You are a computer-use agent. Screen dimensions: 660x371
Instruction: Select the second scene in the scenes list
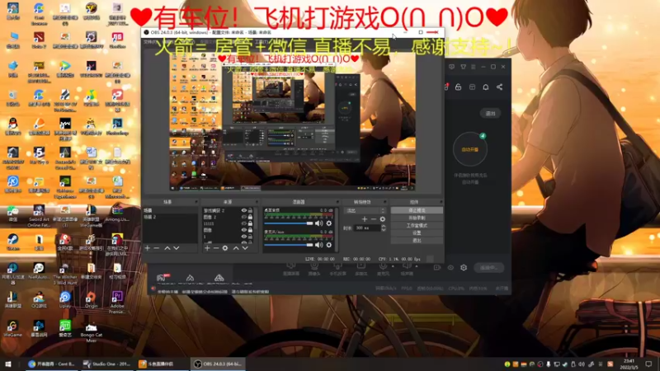pyautogui.click(x=170, y=217)
